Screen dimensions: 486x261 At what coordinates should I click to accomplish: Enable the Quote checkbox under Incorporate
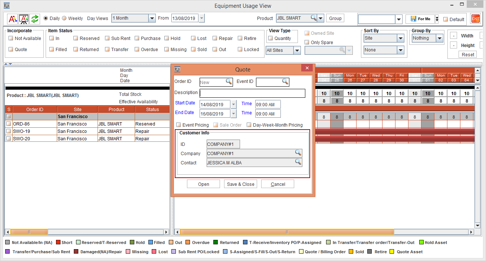[x=11, y=49]
